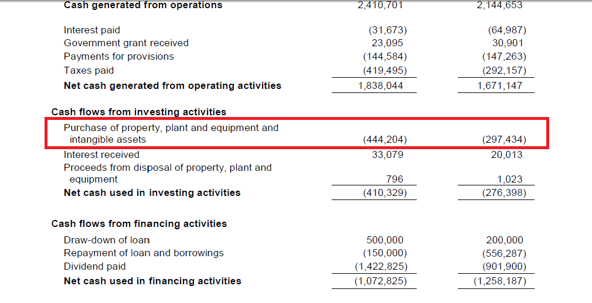Click "Net cash used in financing activities"

152,281
